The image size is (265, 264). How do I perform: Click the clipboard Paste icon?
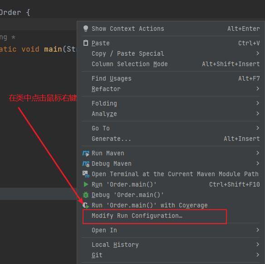point(86,43)
